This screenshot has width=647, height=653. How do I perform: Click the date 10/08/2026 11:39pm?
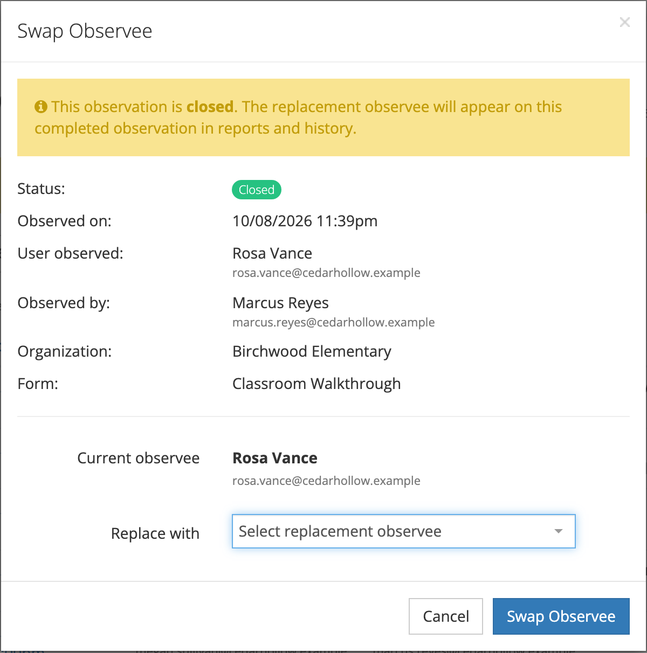[x=305, y=221]
